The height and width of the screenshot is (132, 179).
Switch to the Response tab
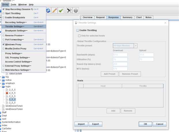[114, 17]
